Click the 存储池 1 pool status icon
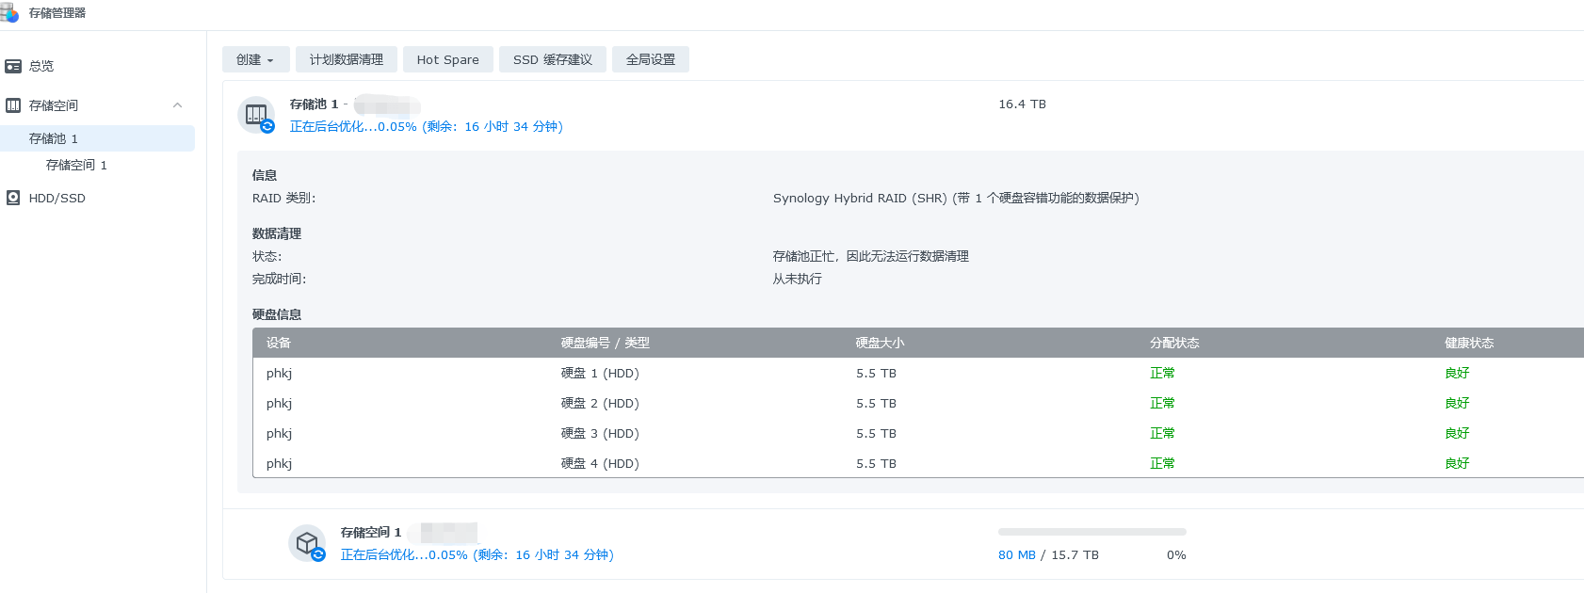Viewport: 1584px width, 593px height. click(256, 115)
